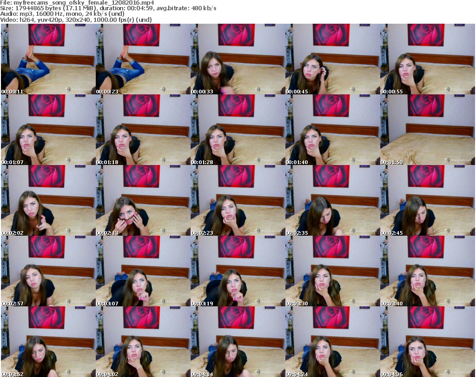Click the 'Size: 17944865 bytes' info line

tap(108, 8)
